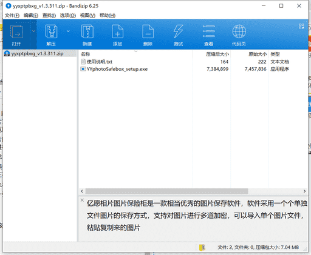Sort by the 类型 column header

pos(275,54)
